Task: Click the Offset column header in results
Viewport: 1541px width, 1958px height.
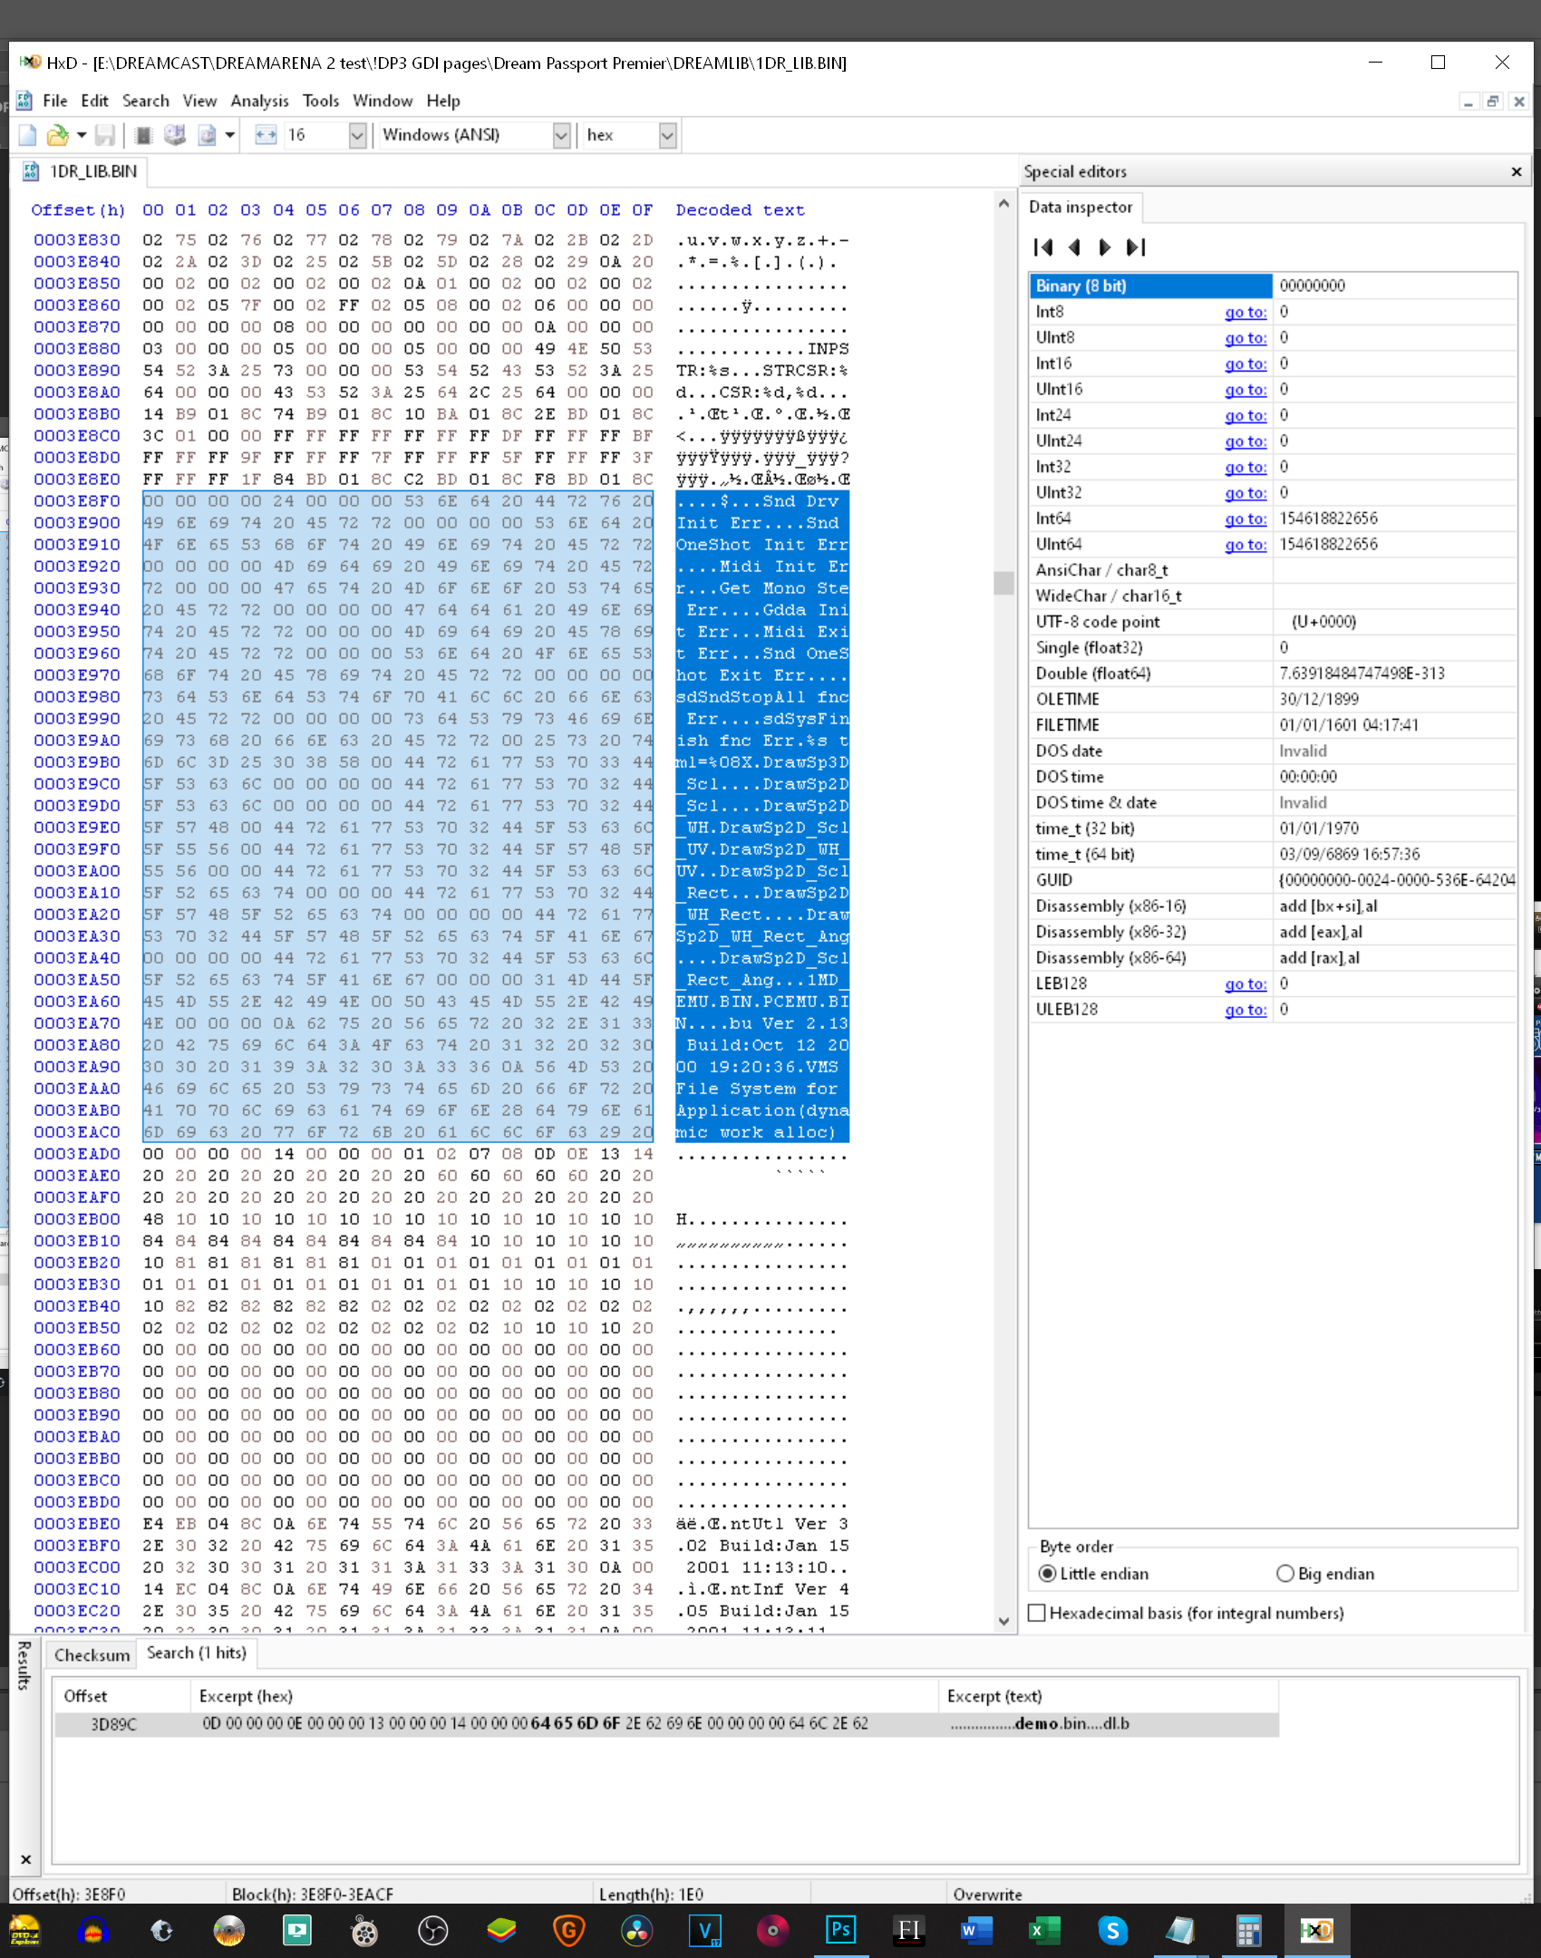Action: pos(122,1696)
